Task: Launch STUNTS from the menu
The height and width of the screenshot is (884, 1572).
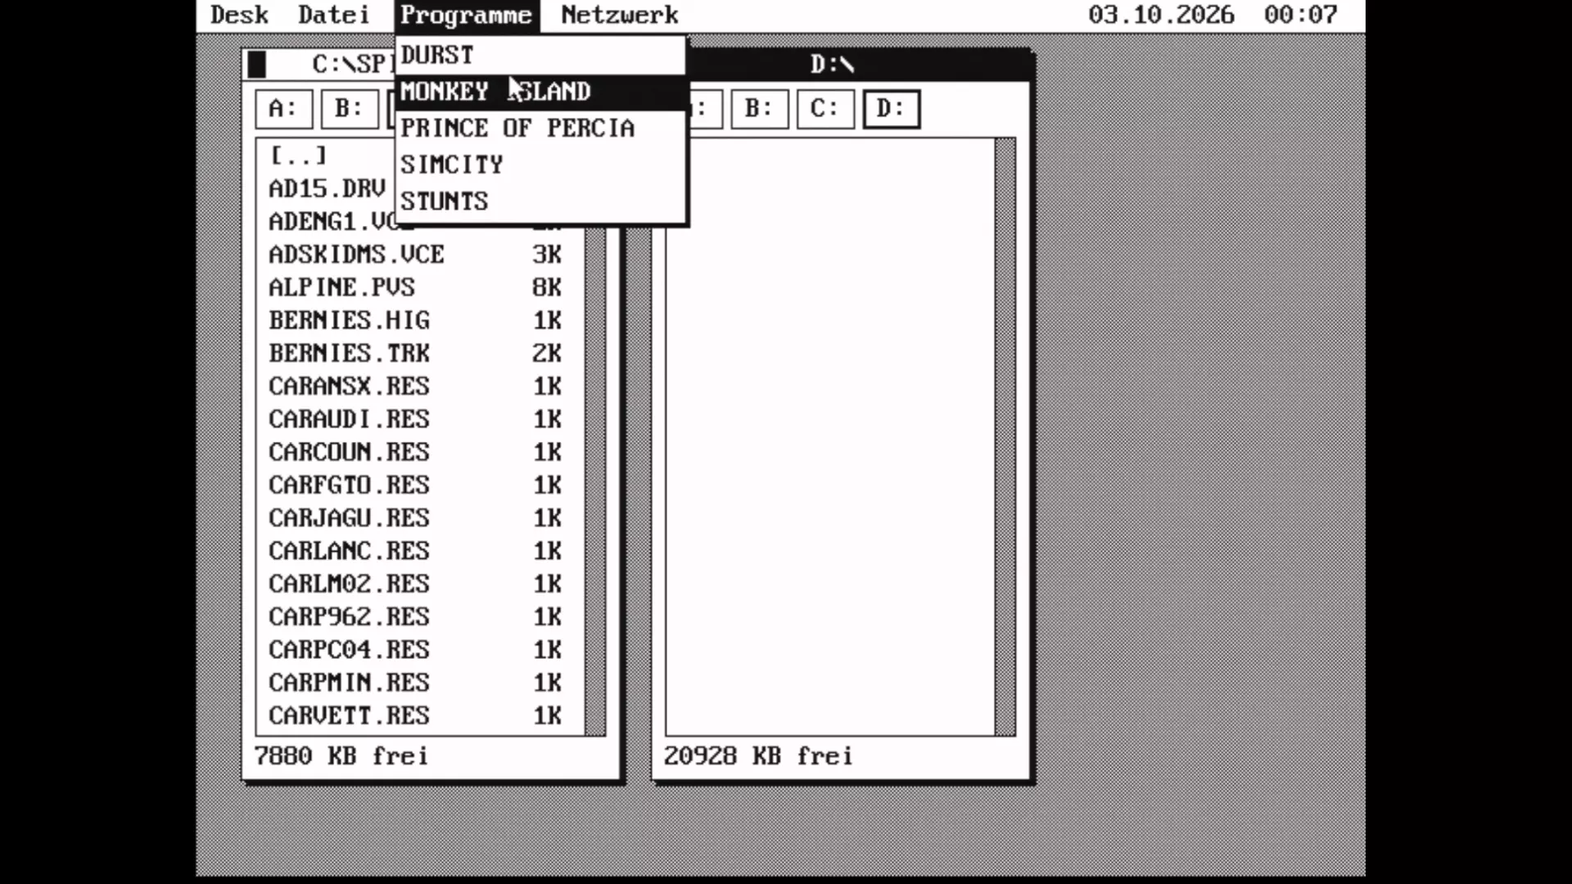Action: (x=540, y=201)
